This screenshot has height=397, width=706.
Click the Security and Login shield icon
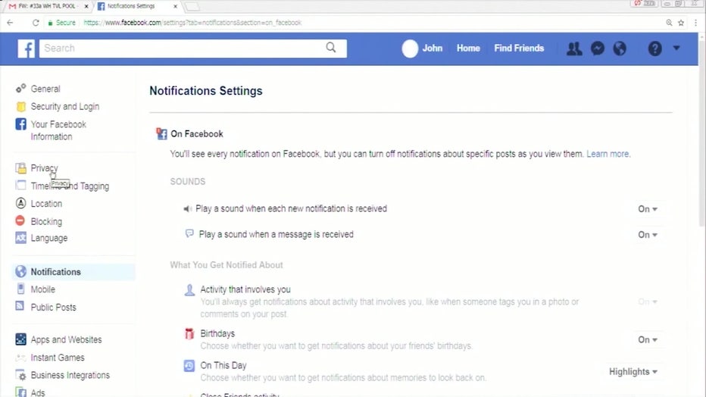coord(20,107)
